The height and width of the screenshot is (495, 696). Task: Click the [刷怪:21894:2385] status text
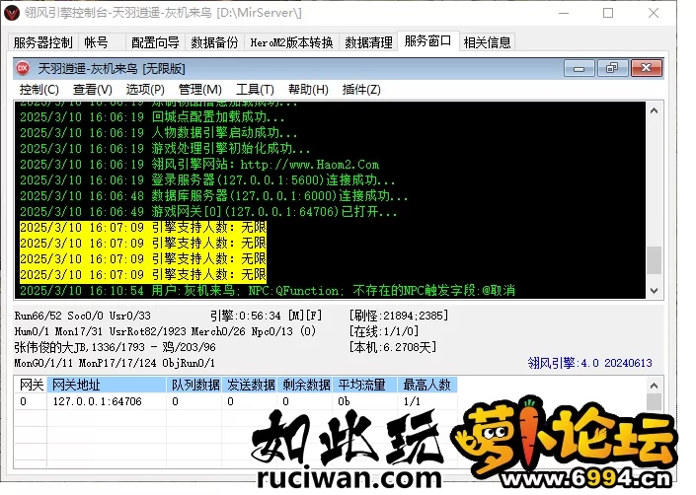399,316
